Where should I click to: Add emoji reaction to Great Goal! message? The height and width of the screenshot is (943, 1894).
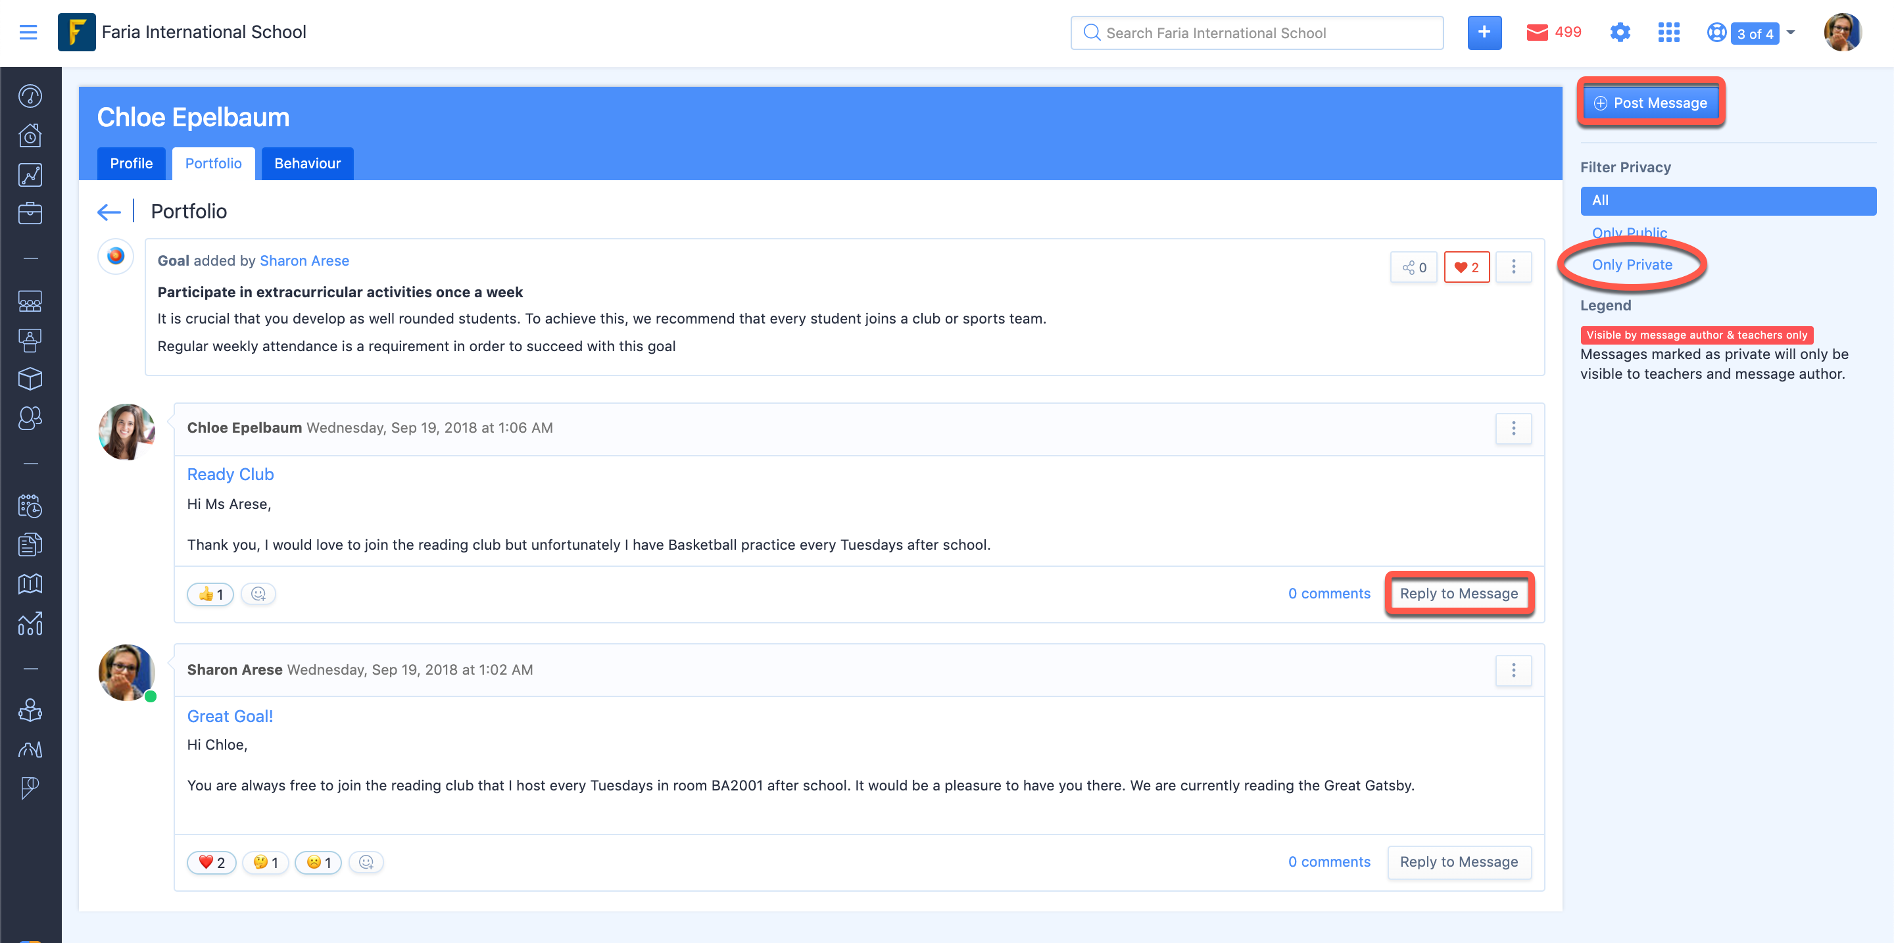366,863
